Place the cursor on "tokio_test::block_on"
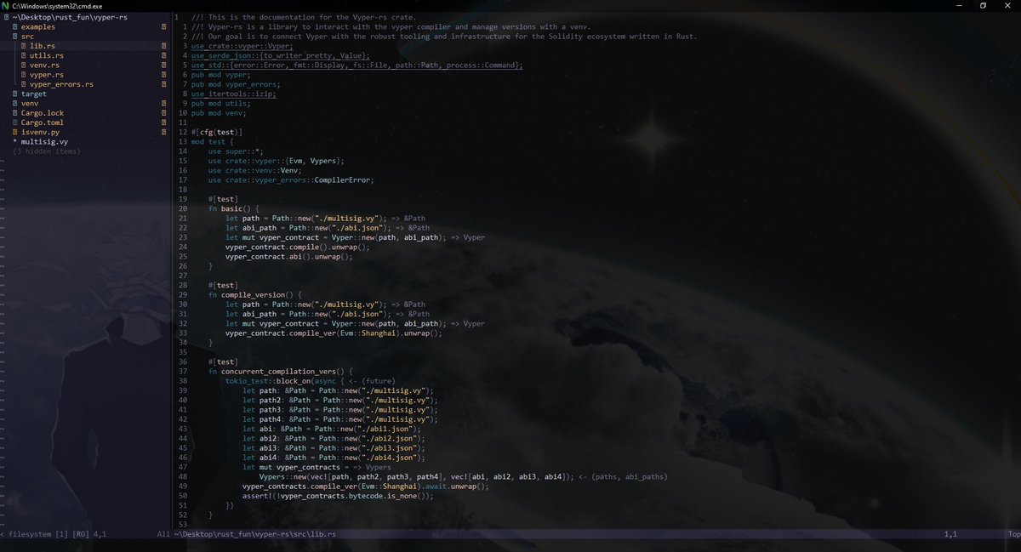The height and width of the screenshot is (552, 1021). click(x=268, y=381)
